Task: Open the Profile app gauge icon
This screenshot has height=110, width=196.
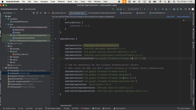Action: 163,9
